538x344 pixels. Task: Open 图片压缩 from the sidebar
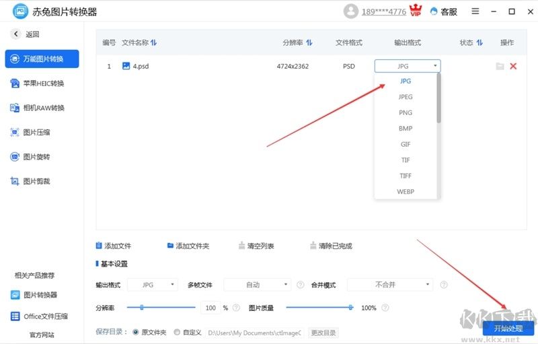point(30,132)
